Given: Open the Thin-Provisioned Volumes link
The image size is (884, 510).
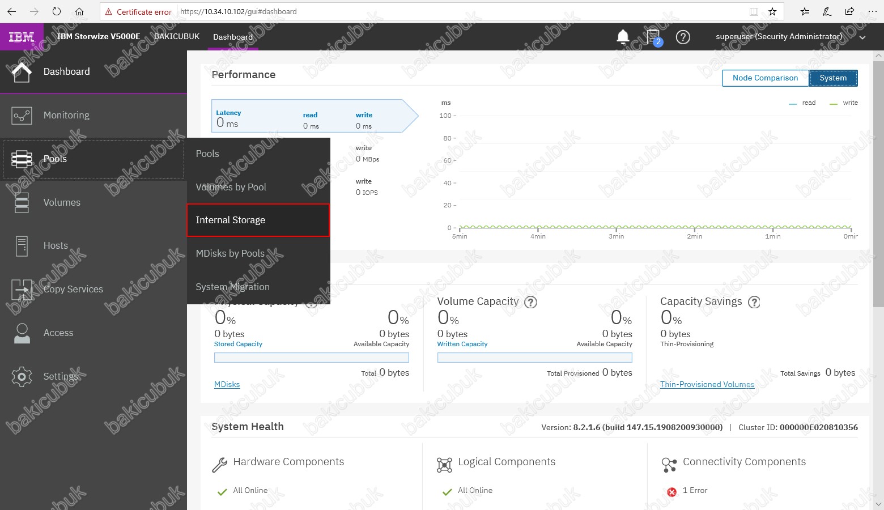Looking at the screenshot, I should 707,384.
